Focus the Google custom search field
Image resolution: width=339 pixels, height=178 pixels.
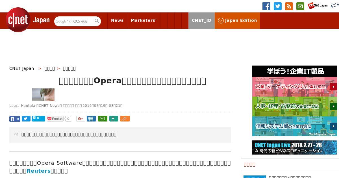(x=74, y=21)
